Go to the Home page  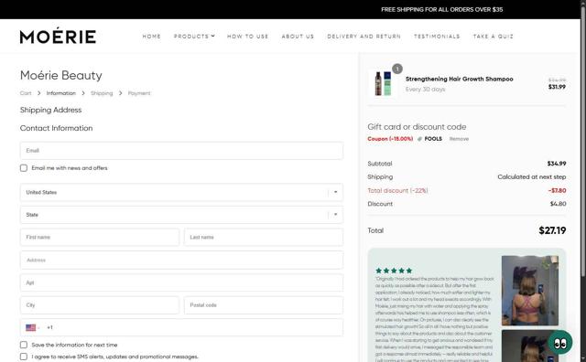click(x=152, y=37)
